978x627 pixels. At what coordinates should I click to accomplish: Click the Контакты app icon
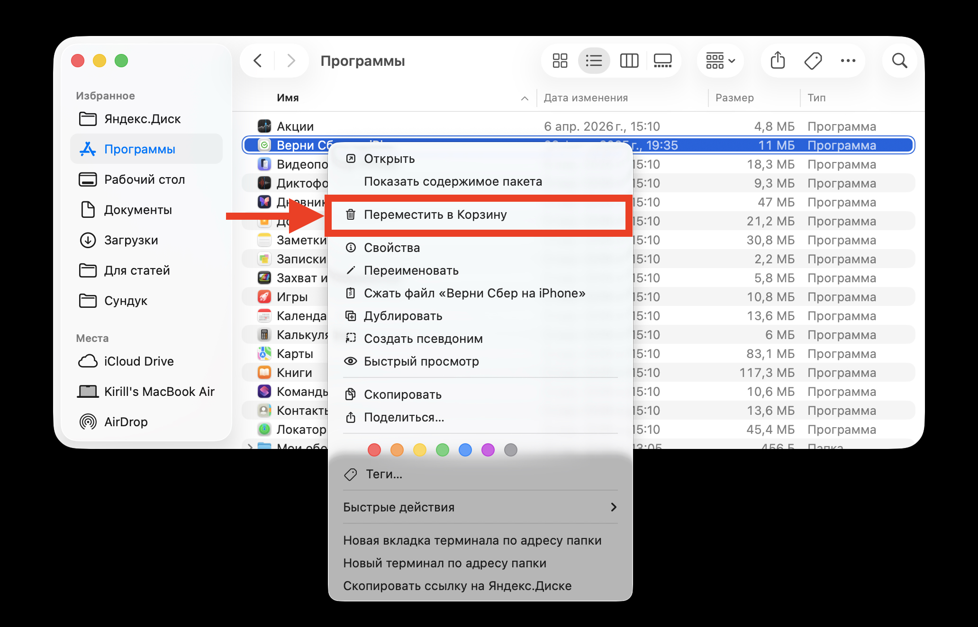(x=264, y=410)
